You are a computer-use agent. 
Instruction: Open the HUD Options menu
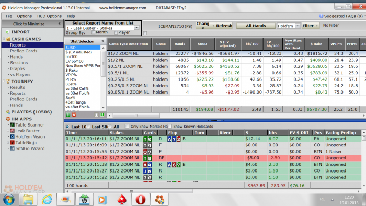(49, 16)
